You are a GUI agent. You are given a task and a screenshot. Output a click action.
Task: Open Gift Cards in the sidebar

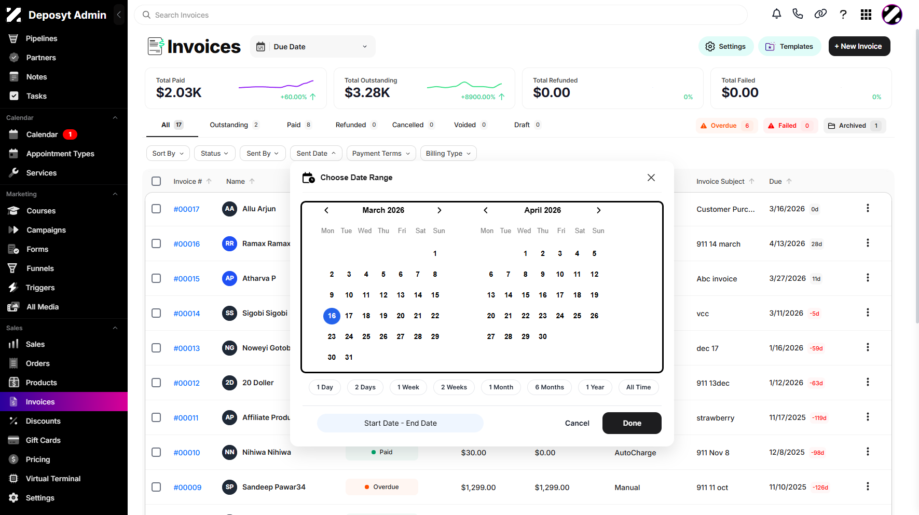[x=43, y=440]
